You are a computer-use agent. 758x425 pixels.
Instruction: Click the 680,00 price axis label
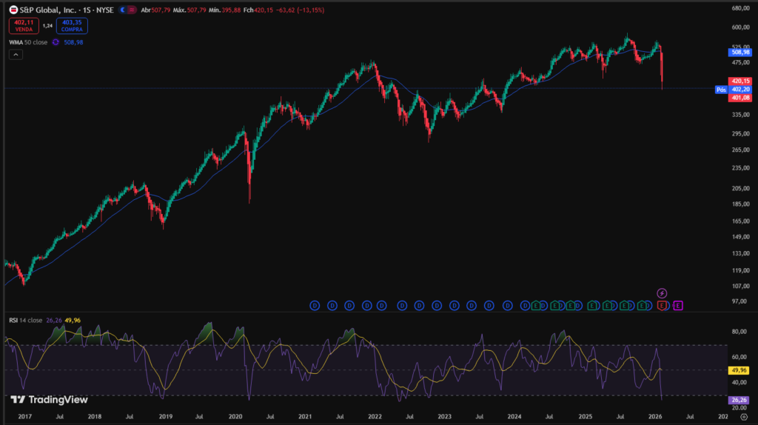tap(740, 8)
